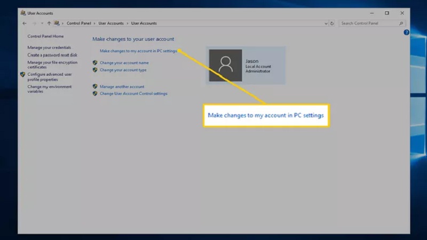427x240 pixels.
Task: Click shield icon beside Change your account name
Action: tap(95, 62)
